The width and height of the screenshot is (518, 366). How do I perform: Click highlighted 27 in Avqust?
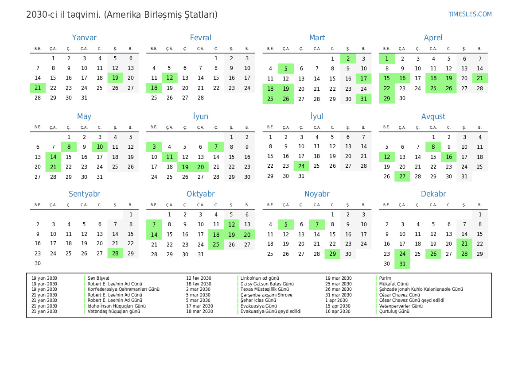pos(402,177)
